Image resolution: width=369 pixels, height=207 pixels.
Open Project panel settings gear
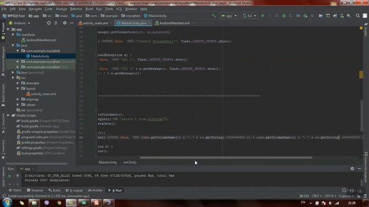(65, 23)
